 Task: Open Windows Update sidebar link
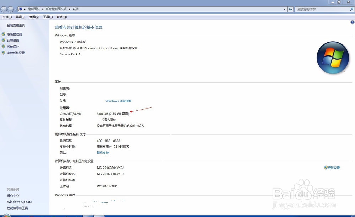(x=20, y=202)
